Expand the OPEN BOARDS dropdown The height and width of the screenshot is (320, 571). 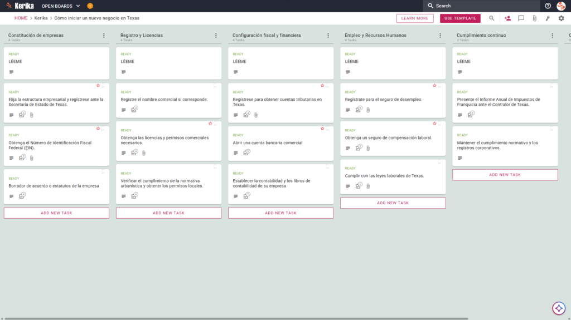tap(61, 6)
